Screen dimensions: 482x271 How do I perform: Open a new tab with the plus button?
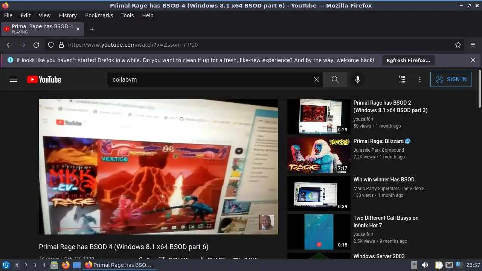(x=92, y=29)
